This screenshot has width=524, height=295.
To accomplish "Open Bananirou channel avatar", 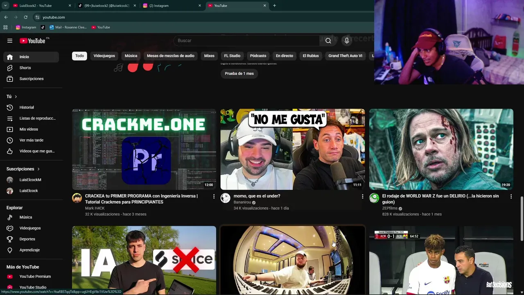I will (x=225, y=198).
